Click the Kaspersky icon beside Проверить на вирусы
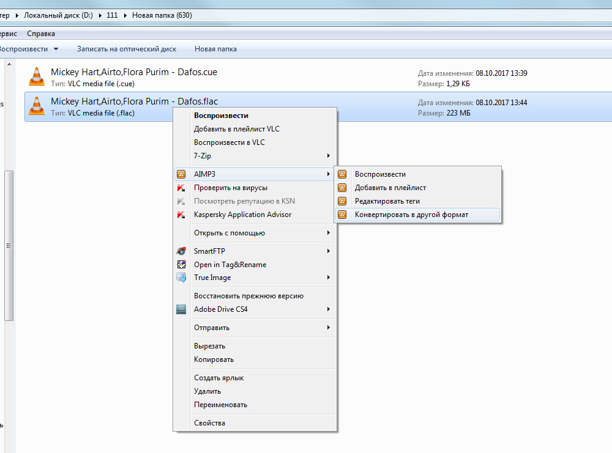The image size is (612, 453). tap(181, 188)
